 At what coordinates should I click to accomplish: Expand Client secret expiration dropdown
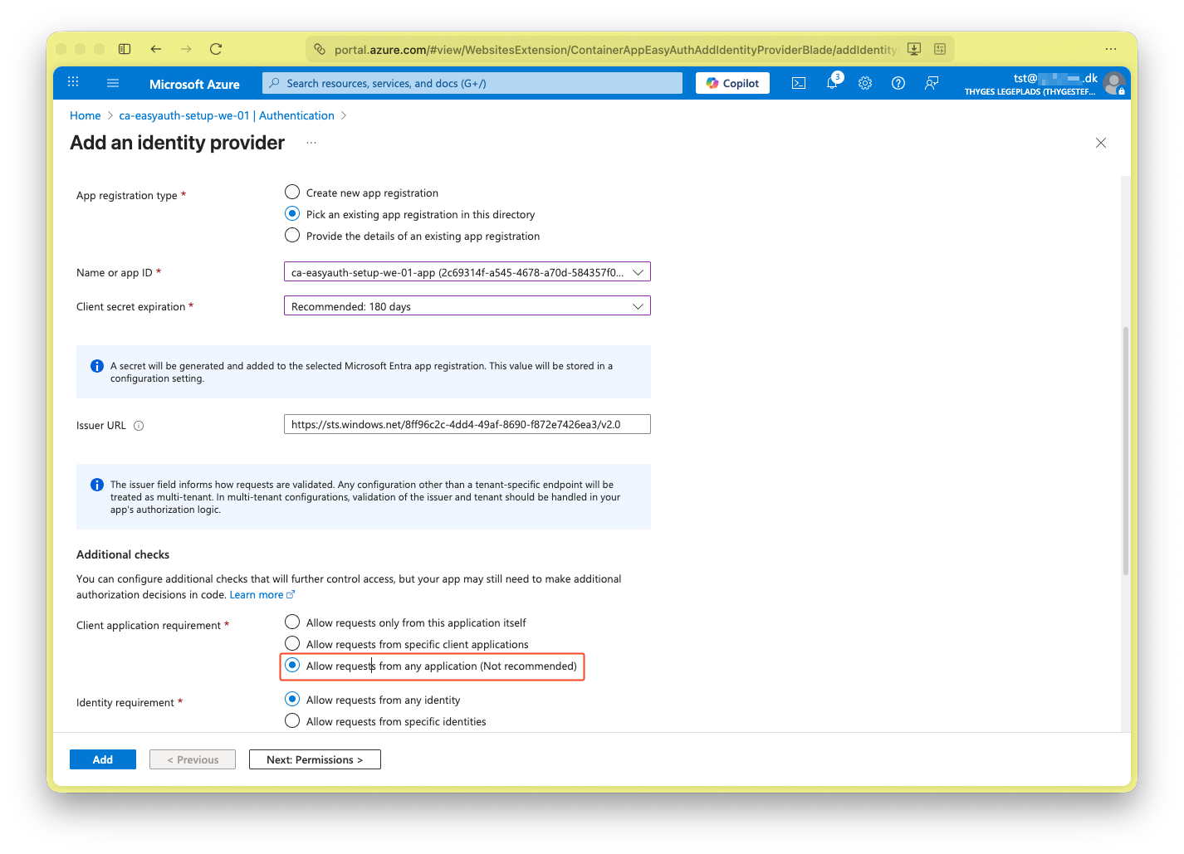coord(467,306)
